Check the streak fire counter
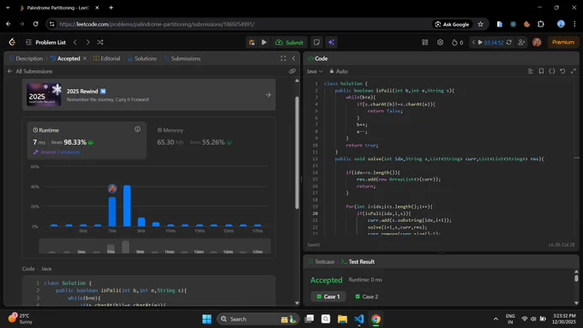The image size is (583, 328). point(457,42)
